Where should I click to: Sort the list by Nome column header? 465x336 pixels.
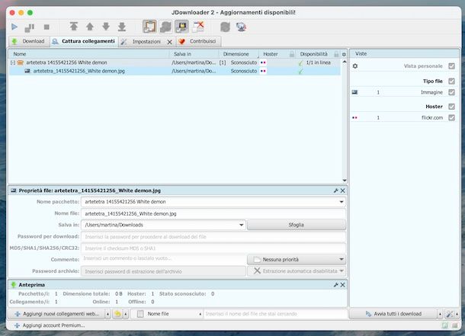tap(89, 54)
